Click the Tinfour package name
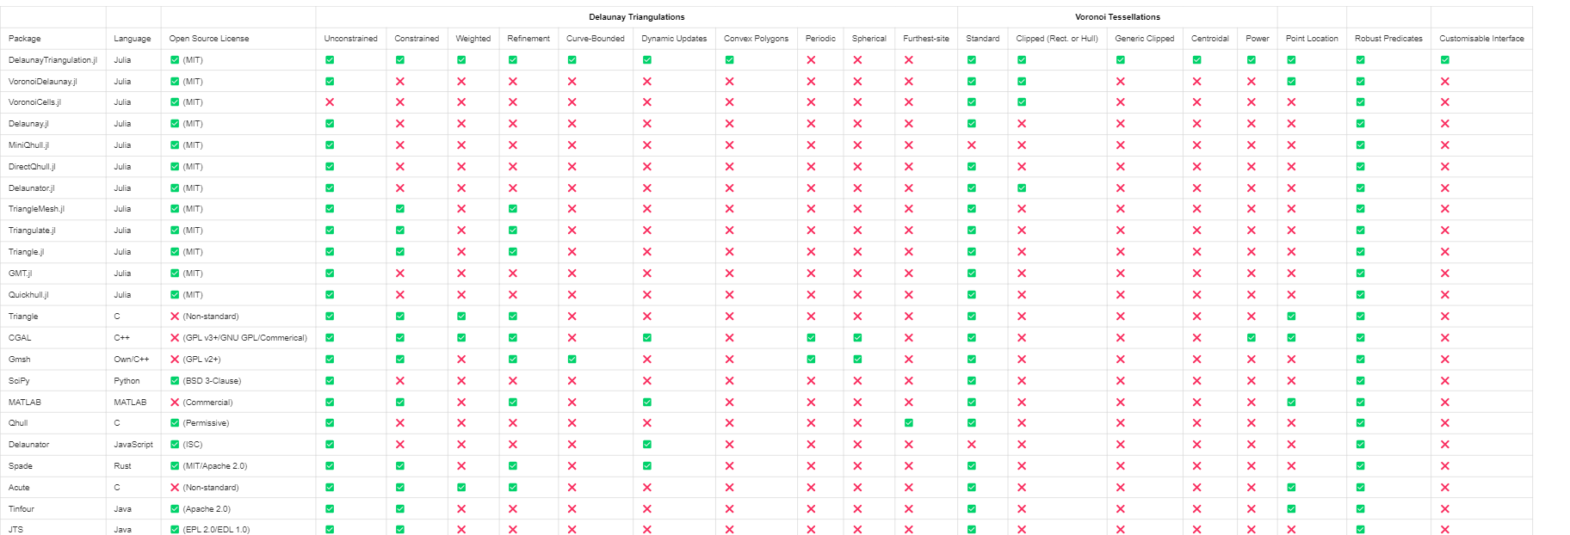The width and height of the screenshot is (1570, 535). 22,509
